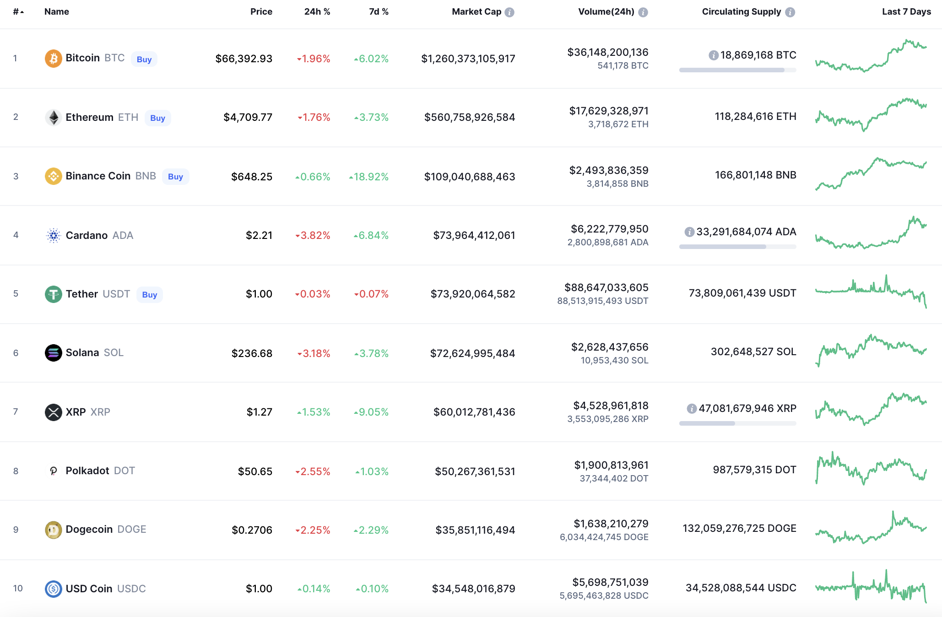Click the Ethereum diamond logo icon
Screen dimensions: 942x617
pyautogui.click(x=53, y=118)
